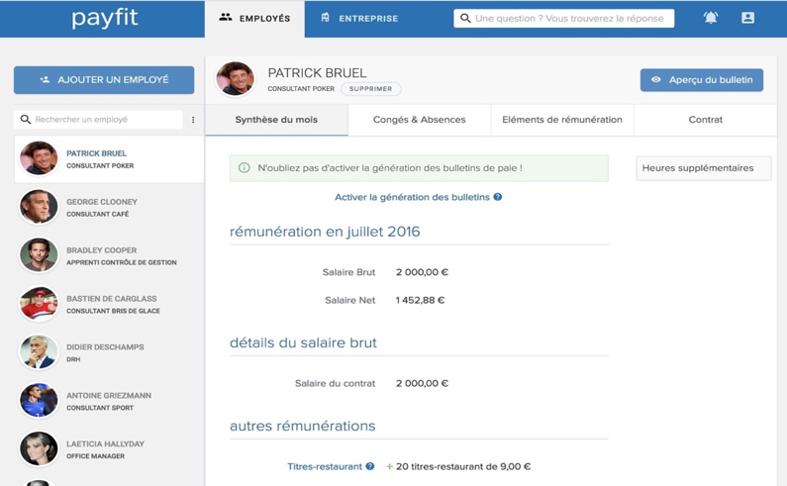The height and width of the screenshot is (486, 787).
Task: Click the green plus icon for titres-restaurant
Action: (389, 466)
